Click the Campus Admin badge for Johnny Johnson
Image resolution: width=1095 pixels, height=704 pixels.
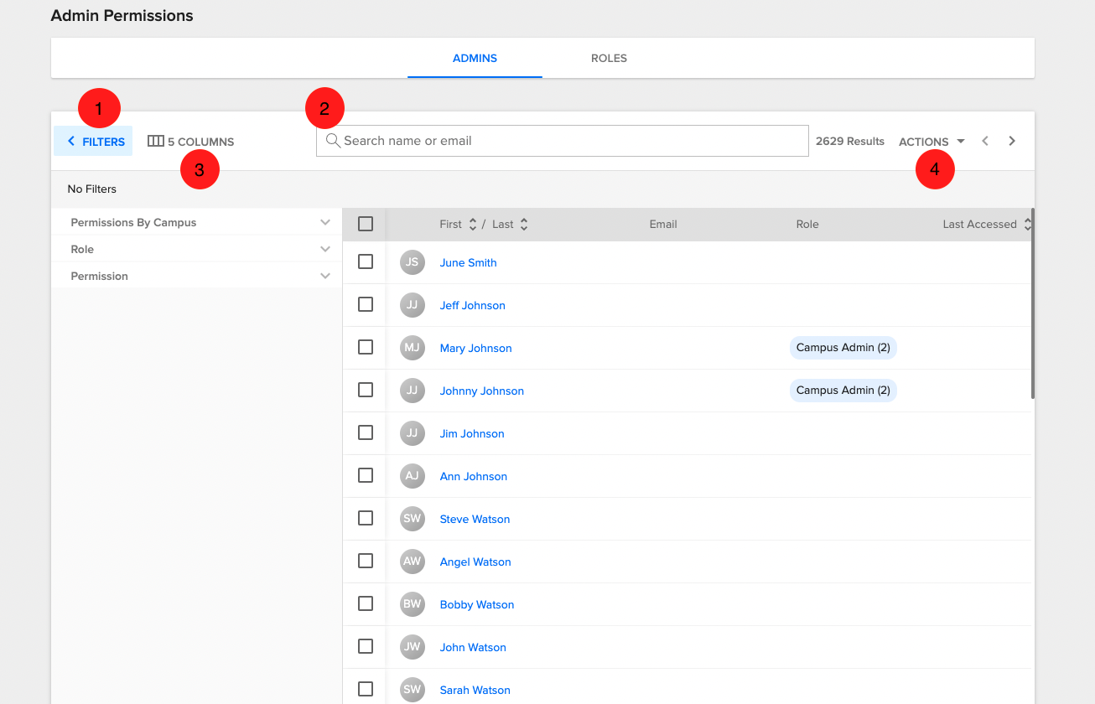click(x=843, y=390)
